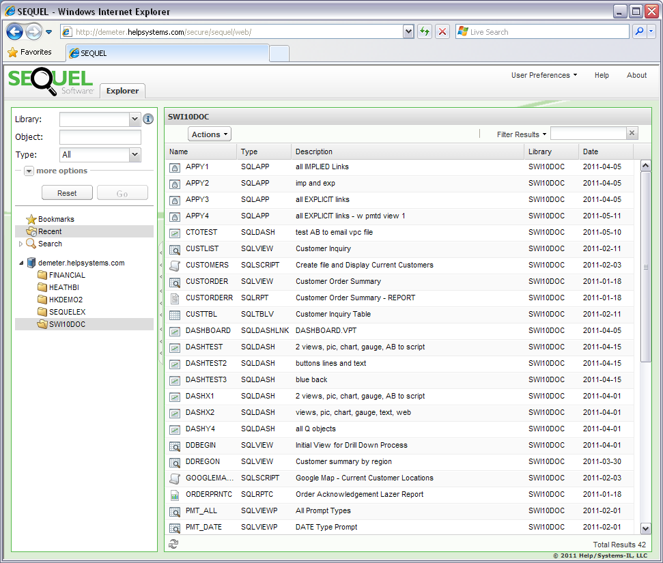Viewport: 663px width, 563px height.
Task: Click the Live Search magnifier button
Action: pyautogui.click(x=639, y=31)
